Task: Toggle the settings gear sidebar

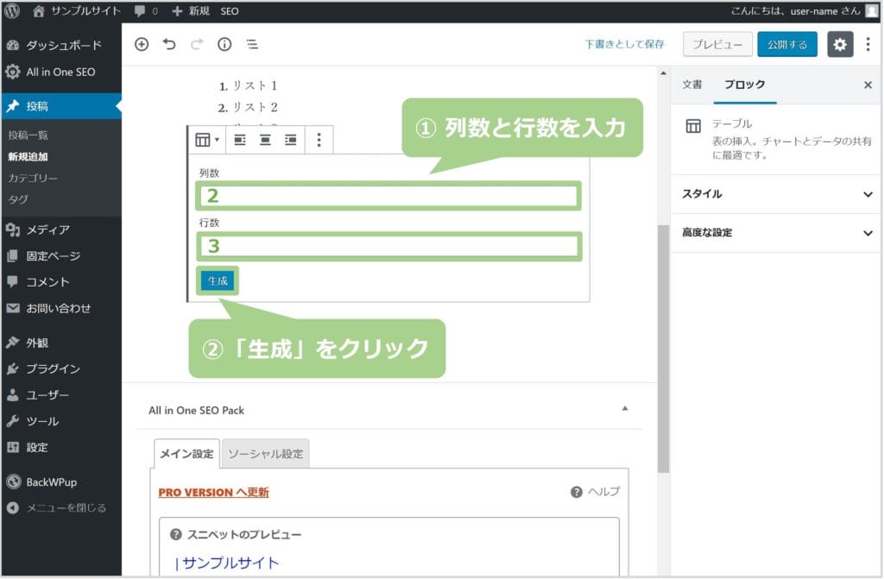Action: pos(840,45)
